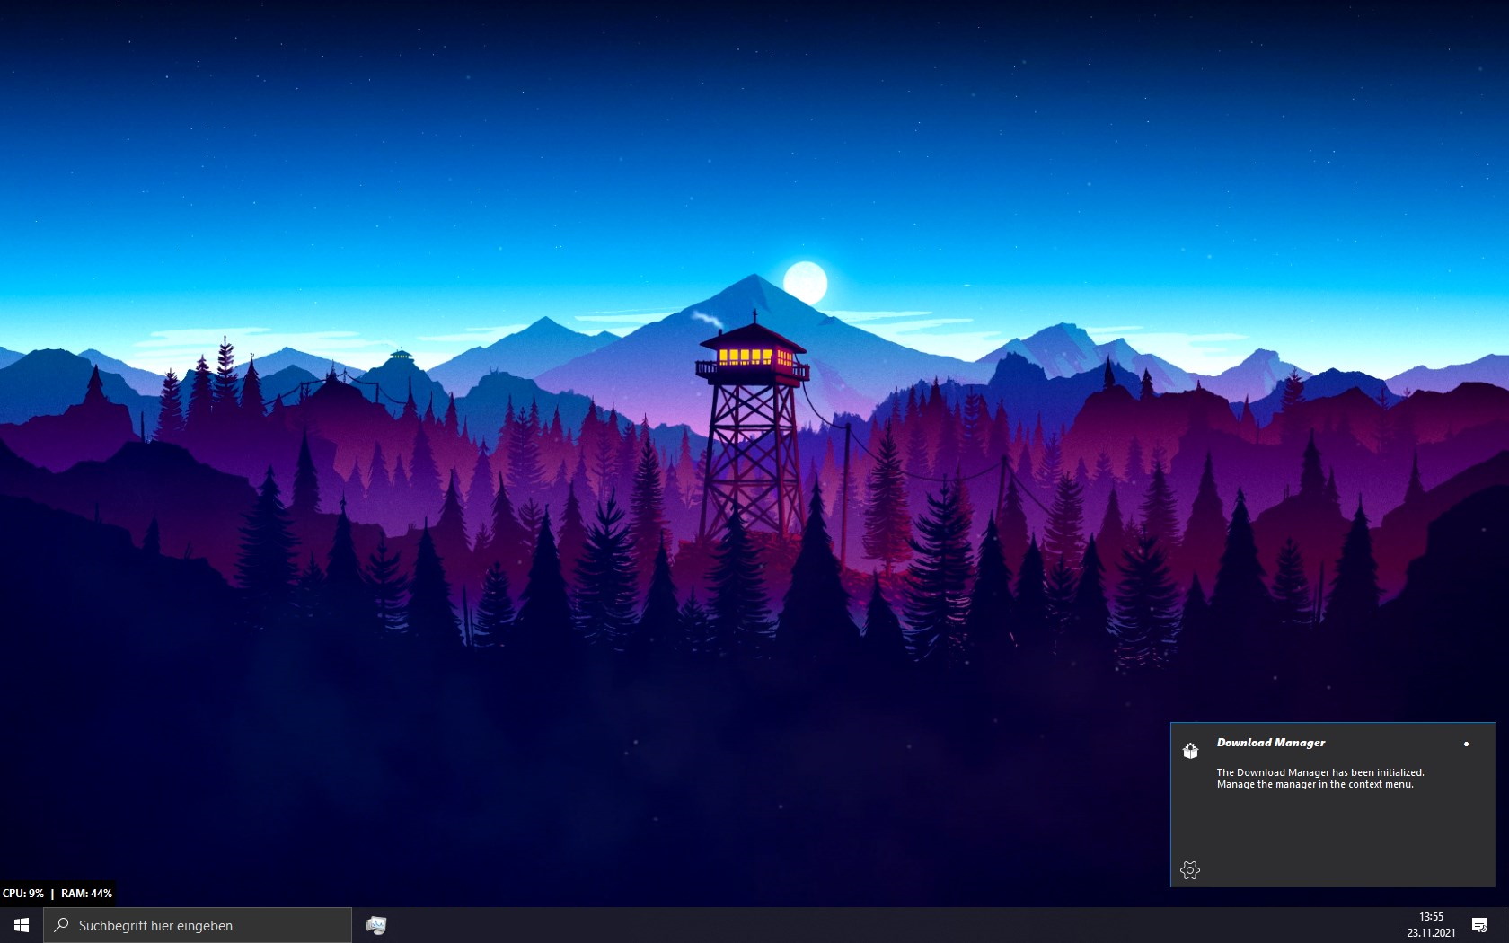
Task: Click the 13:55 clock on the taskbar
Action: pos(1431,917)
